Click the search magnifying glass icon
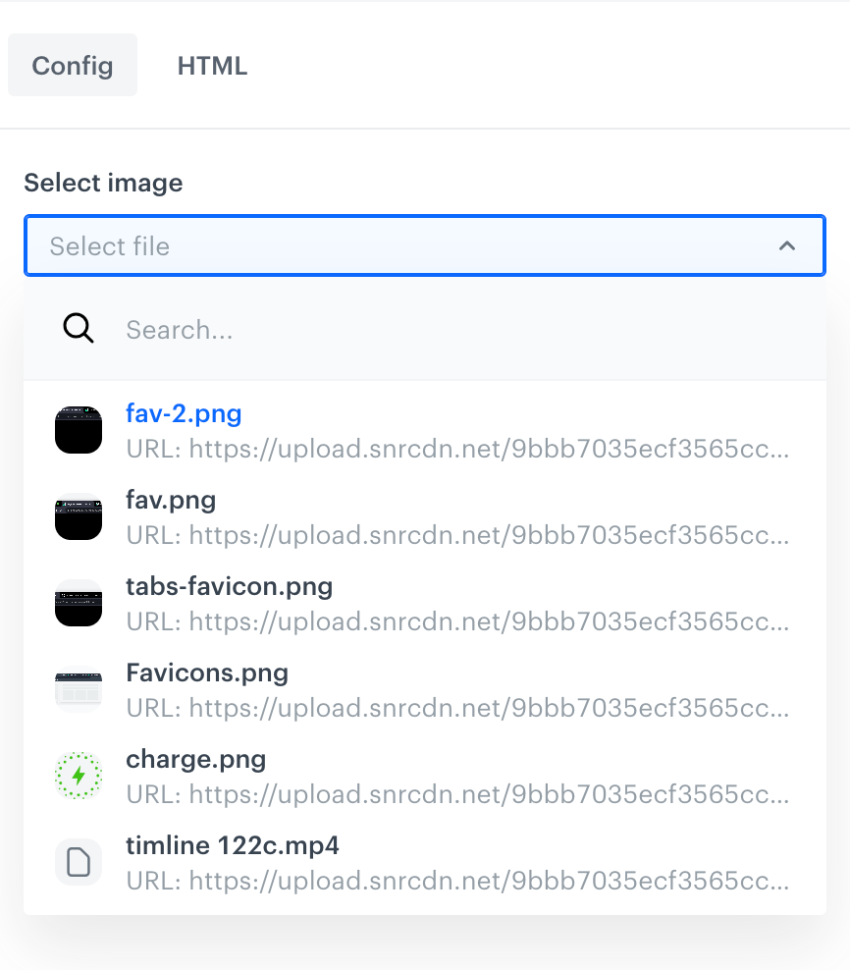This screenshot has width=850, height=970. pyautogui.click(x=78, y=329)
